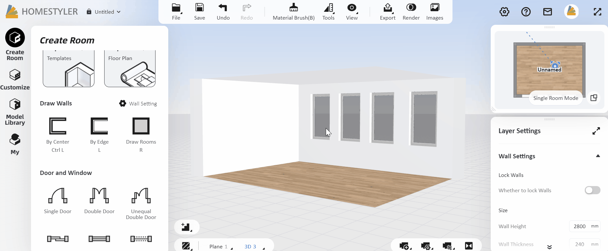Select the Draw Rooms tool

click(x=141, y=135)
